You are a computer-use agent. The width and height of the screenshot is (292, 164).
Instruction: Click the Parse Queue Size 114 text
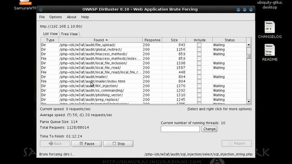click(59, 122)
